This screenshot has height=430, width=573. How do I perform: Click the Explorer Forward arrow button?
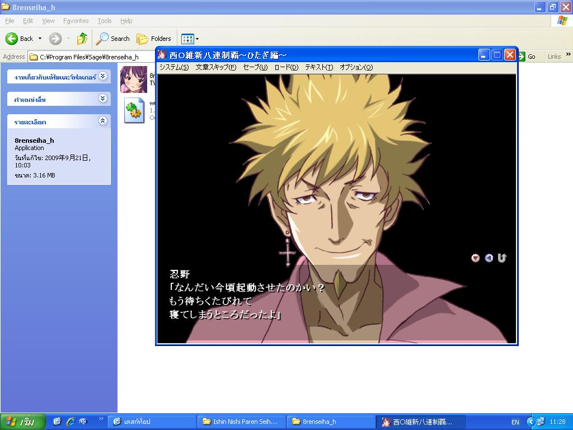(x=55, y=39)
